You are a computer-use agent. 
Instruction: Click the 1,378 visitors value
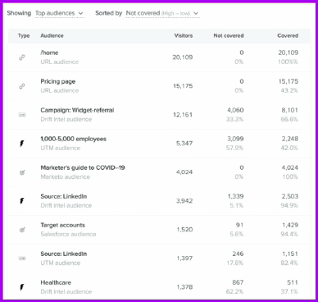coord(184,287)
